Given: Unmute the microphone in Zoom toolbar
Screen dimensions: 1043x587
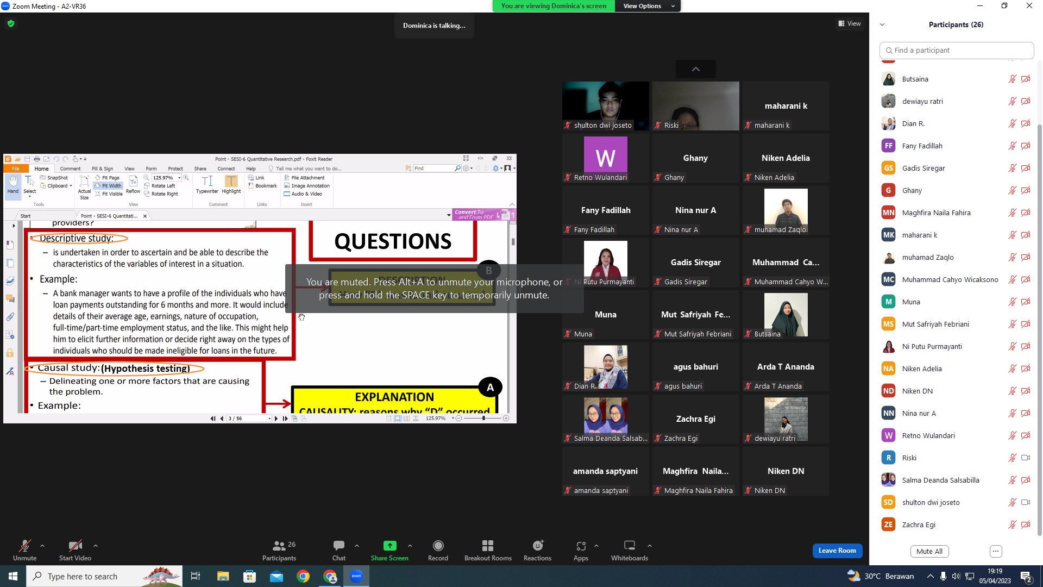Looking at the screenshot, I should tap(24, 550).
